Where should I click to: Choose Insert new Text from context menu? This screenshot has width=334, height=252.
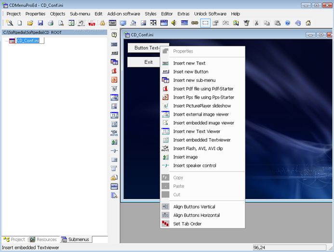pyautogui.click(x=202, y=63)
